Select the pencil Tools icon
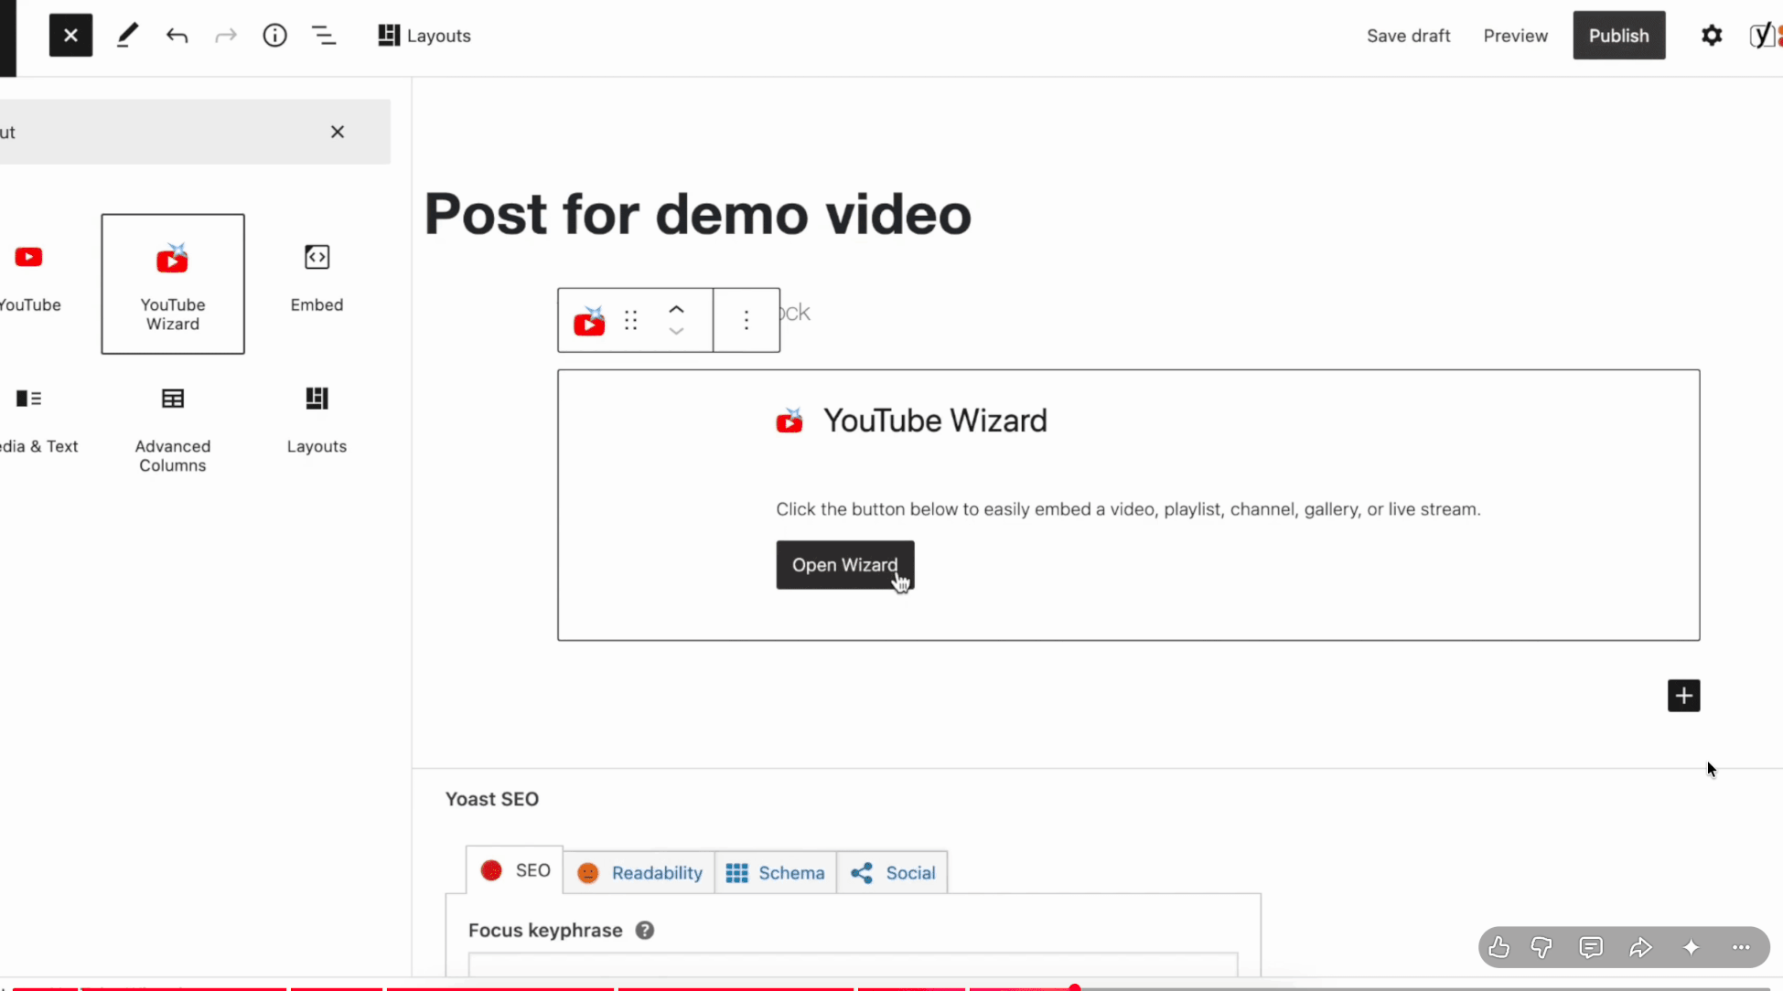Screen dimensions: 1783x991 (127, 36)
